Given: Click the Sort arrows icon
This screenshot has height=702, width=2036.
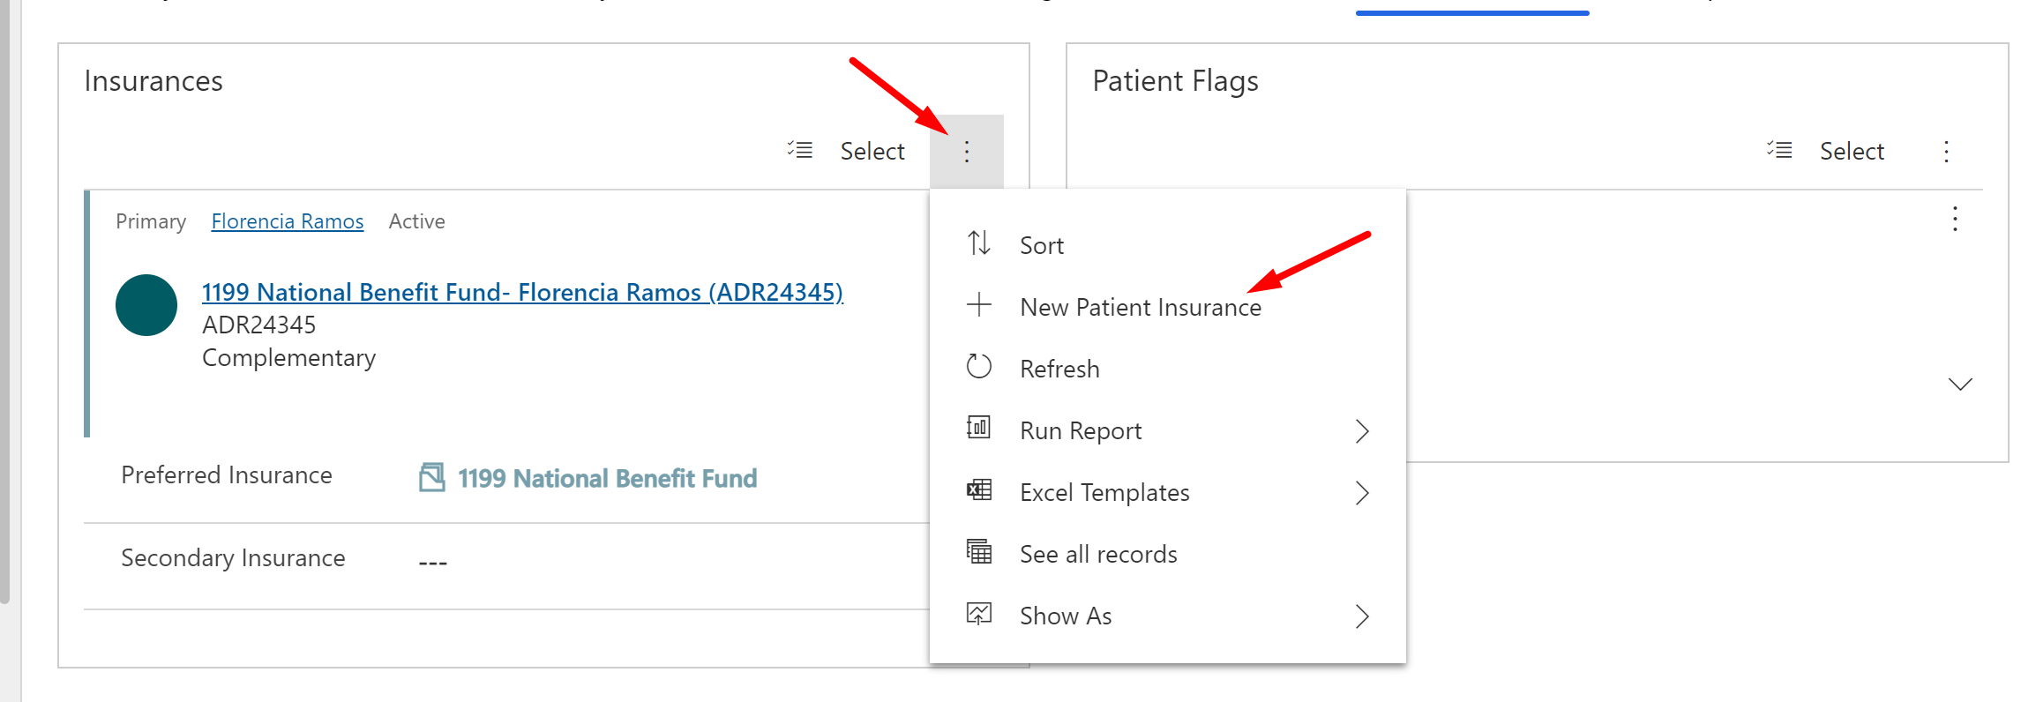Looking at the screenshot, I should click(x=979, y=243).
